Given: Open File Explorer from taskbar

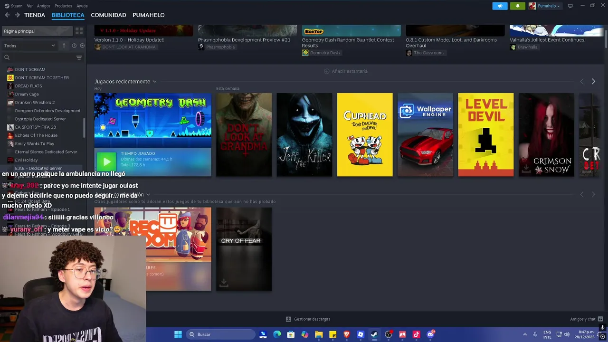Looking at the screenshot, I should coord(319,334).
